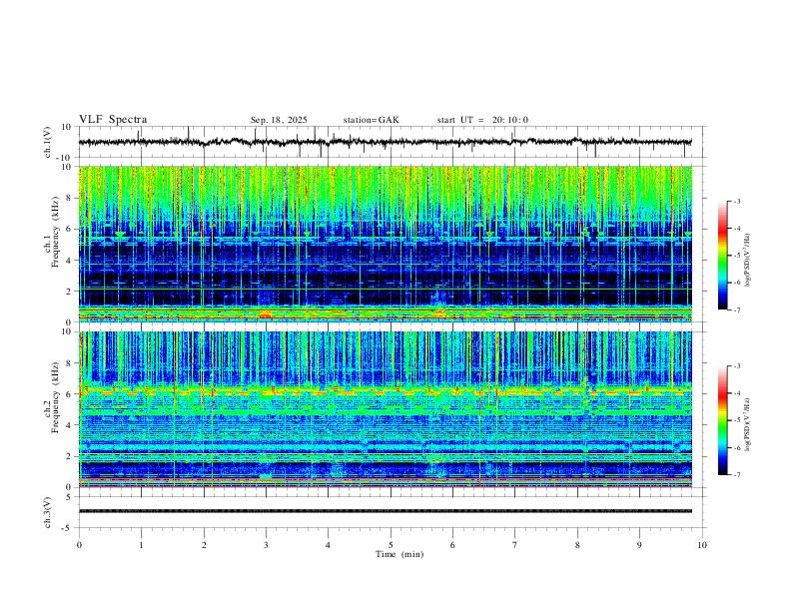The image size is (791, 611).
Task: Click the ch.2 "Frequency (kHz)" axis label
Action: [x=54, y=397]
